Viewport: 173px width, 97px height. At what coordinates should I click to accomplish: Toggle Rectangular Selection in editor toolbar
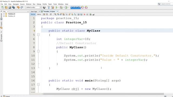coord(66,14)
